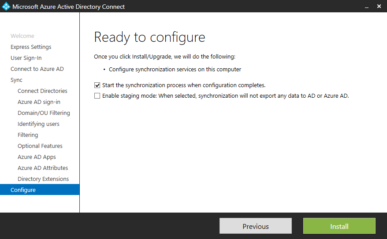Open the Directory Extensions sub-step

(43, 179)
